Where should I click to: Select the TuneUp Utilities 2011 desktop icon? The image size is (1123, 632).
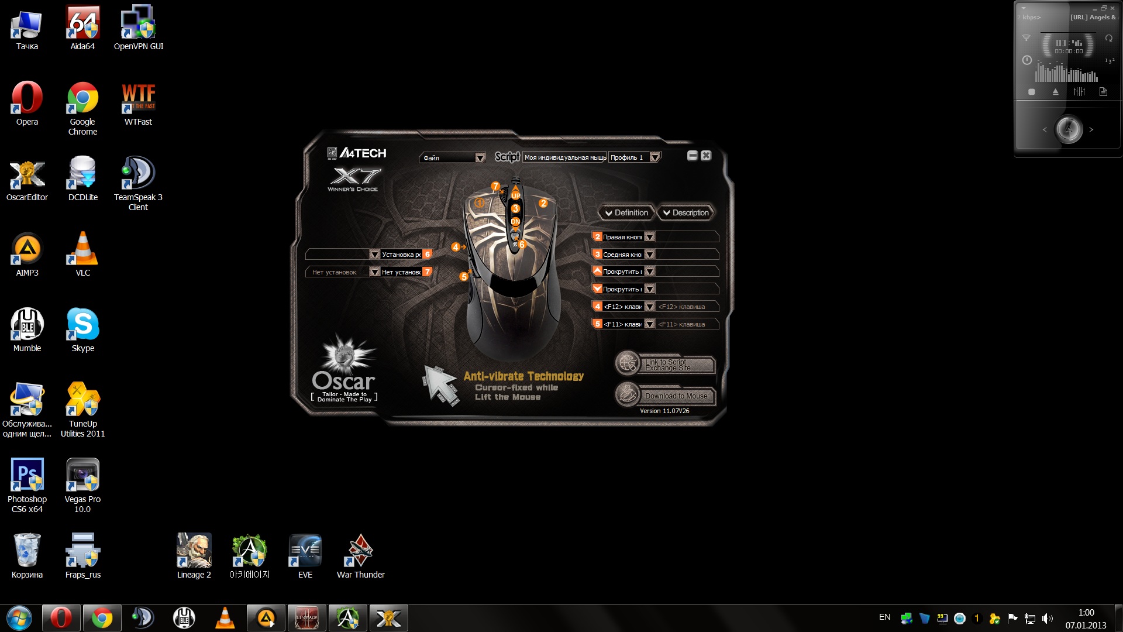[x=82, y=411]
